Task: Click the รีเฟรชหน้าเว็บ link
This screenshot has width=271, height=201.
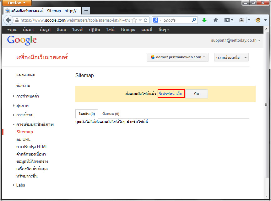Action: [x=171, y=94]
